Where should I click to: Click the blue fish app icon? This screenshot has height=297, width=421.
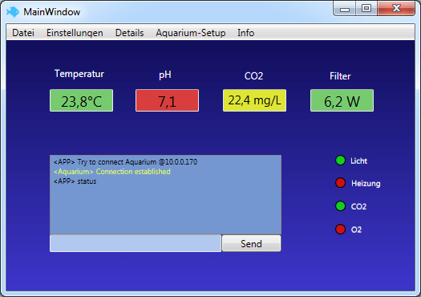click(13, 12)
